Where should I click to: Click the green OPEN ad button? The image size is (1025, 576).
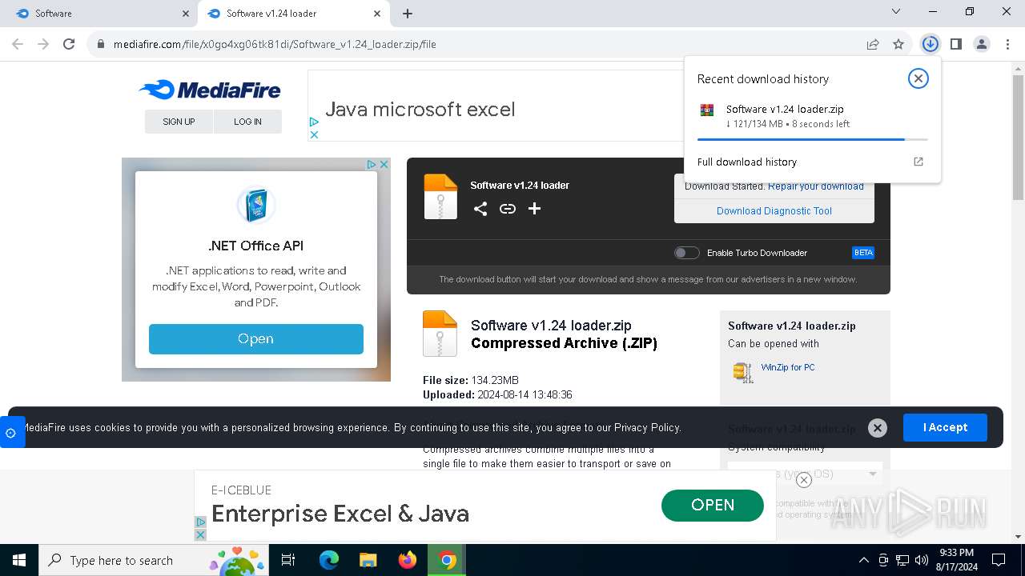[713, 505]
